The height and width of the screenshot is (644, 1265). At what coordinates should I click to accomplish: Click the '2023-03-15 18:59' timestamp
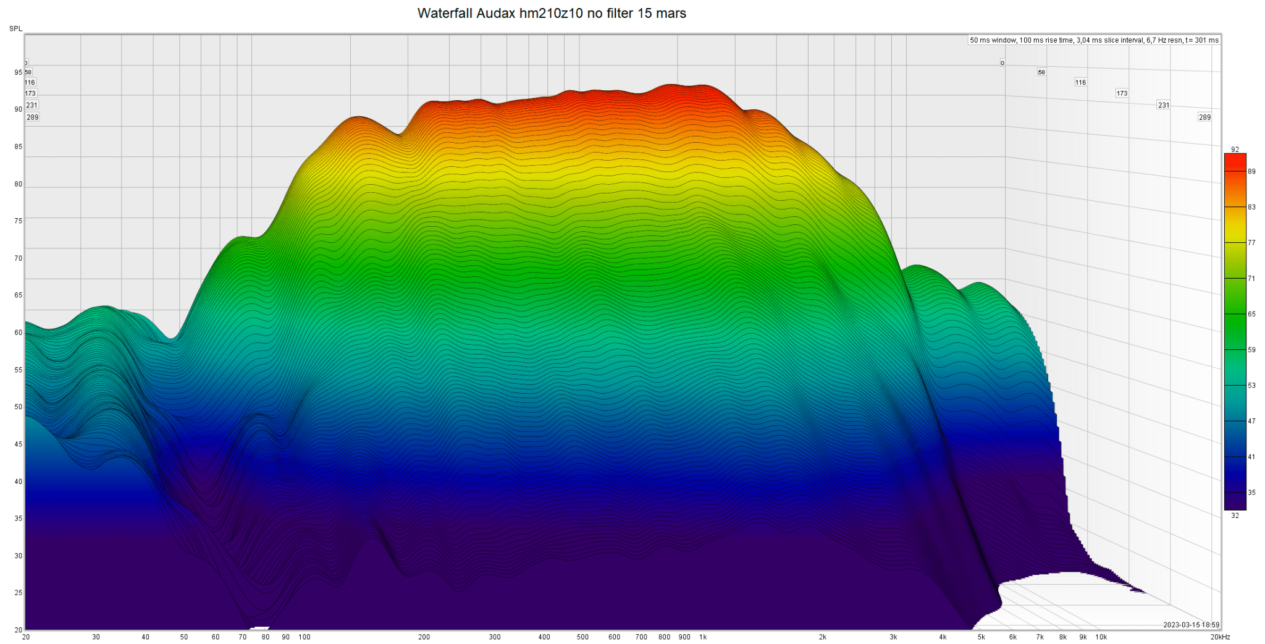(1191, 625)
